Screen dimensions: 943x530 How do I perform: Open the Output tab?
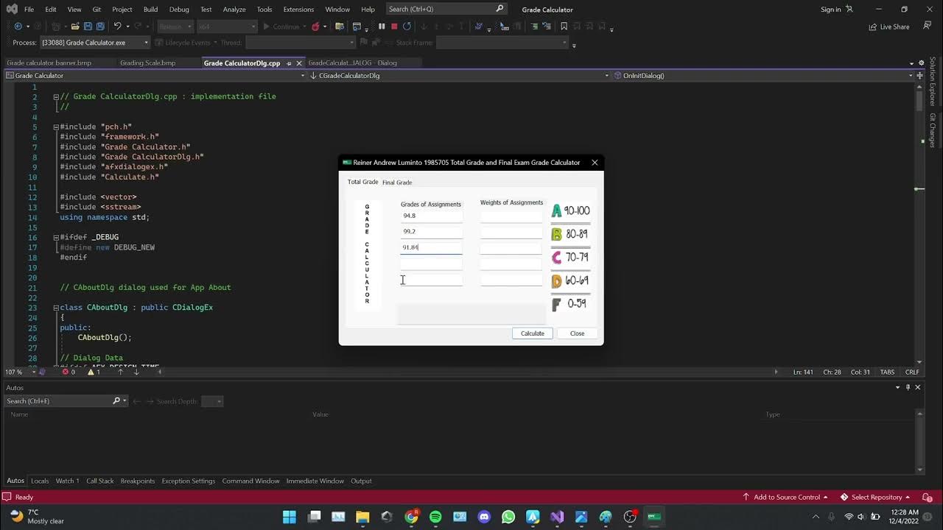pos(361,481)
